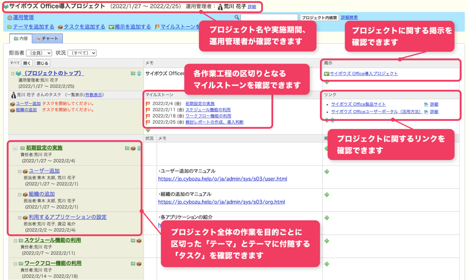Viewport: 468px width, 280px height.
Task: Click the add-task box icon in ワークフロー機能の利用 row
Action: click(139, 264)
